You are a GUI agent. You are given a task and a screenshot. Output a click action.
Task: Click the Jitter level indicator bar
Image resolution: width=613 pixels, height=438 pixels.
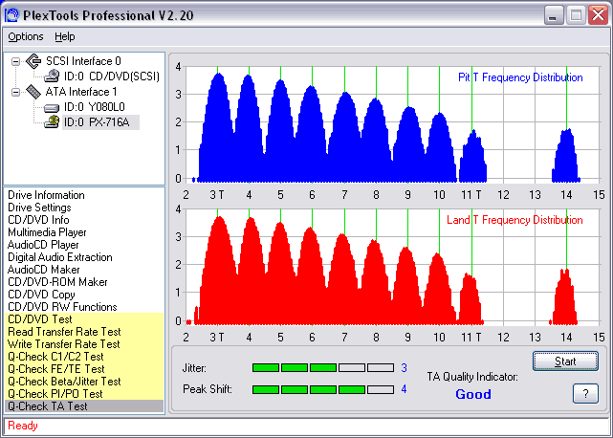click(323, 367)
